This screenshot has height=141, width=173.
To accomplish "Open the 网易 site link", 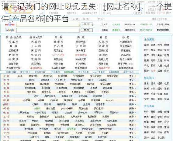I will coord(58,38).
